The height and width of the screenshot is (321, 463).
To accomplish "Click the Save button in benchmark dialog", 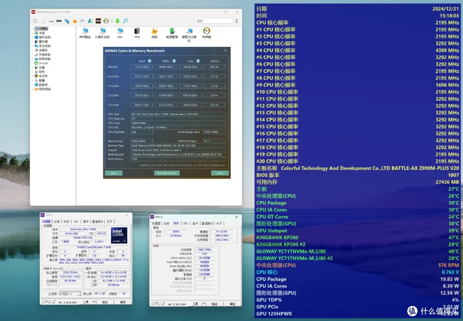I will [x=114, y=173].
